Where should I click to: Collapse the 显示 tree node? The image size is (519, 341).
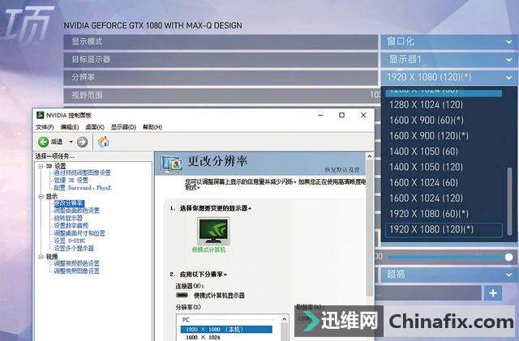(41, 197)
